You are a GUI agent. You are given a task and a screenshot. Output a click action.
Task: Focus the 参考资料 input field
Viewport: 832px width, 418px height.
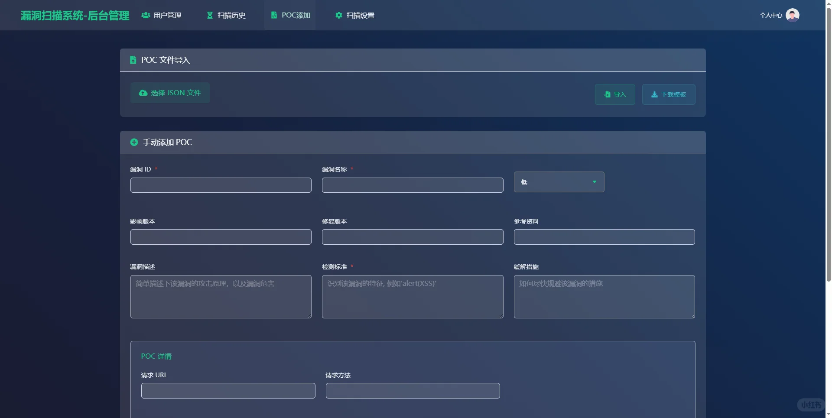604,237
